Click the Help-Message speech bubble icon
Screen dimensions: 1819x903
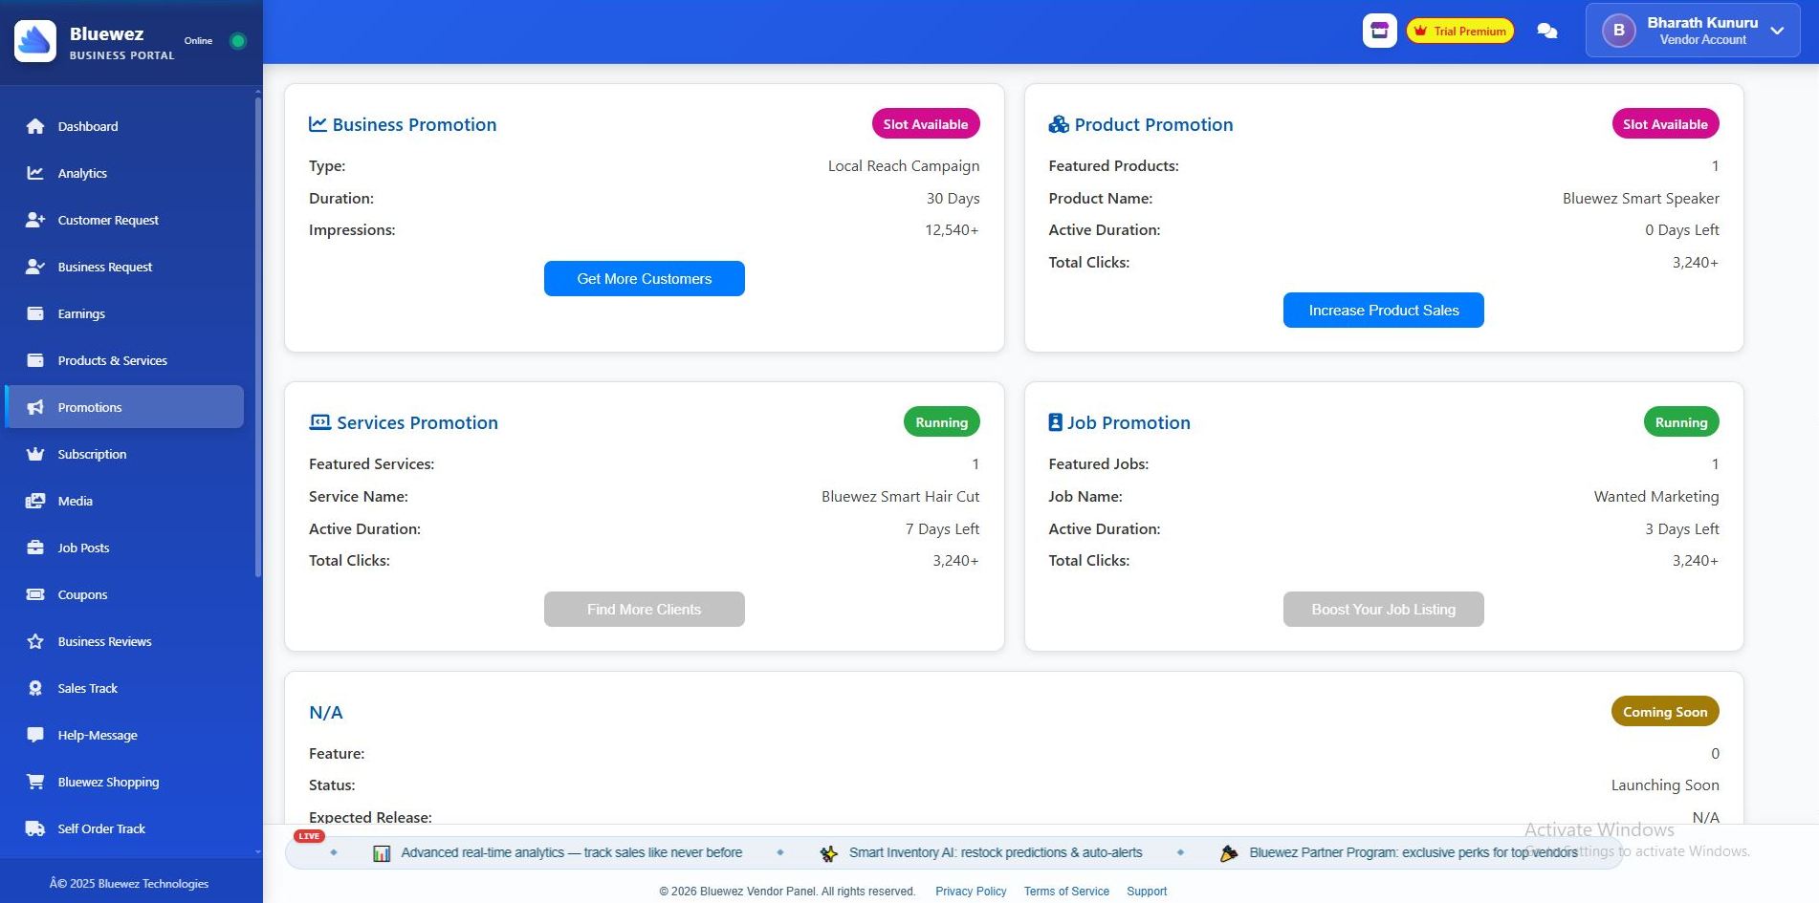point(35,735)
